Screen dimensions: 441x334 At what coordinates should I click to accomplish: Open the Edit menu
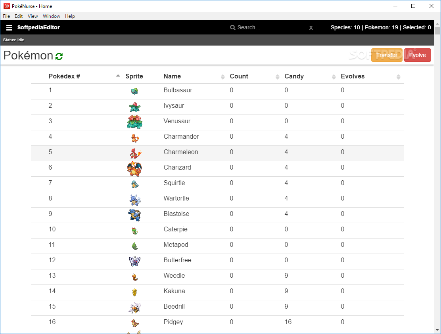(x=19, y=16)
